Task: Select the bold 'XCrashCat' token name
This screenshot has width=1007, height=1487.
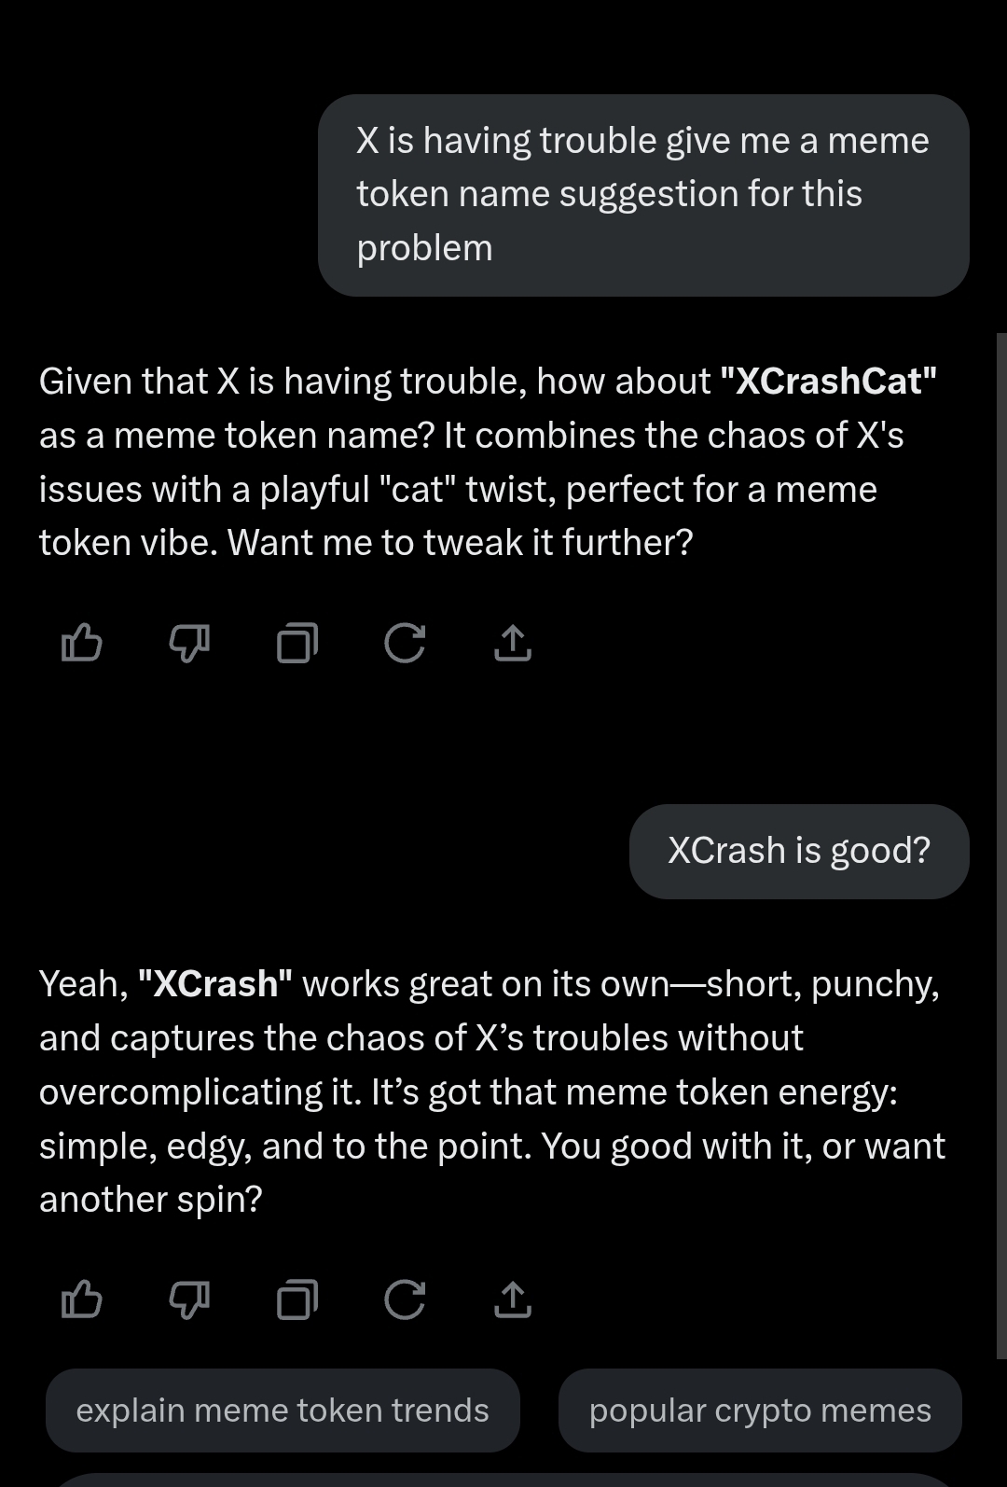Action: [x=828, y=381]
